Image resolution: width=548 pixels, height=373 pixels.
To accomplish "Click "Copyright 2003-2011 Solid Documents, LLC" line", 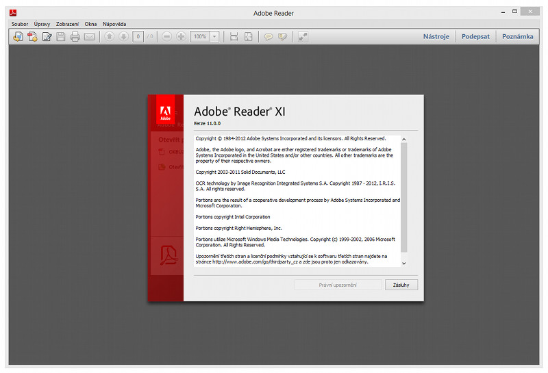I will tap(240, 172).
